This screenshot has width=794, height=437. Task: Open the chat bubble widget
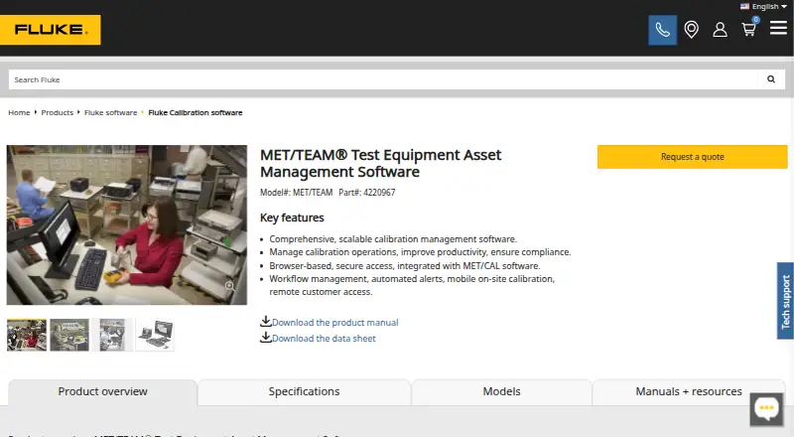pos(766,408)
